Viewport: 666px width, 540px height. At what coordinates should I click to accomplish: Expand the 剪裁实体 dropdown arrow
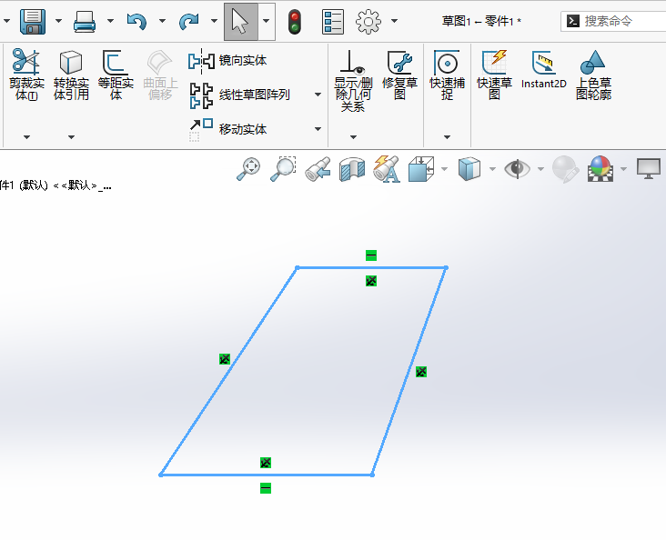tap(26, 137)
